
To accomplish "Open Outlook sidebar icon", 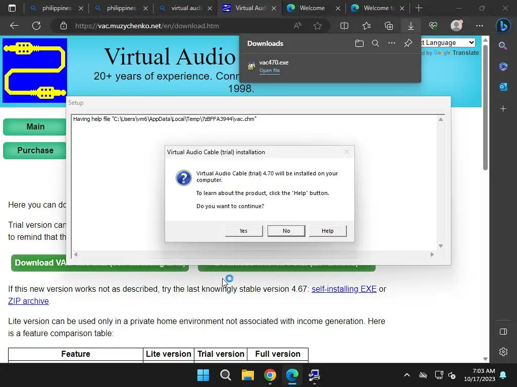I will click(503, 87).
